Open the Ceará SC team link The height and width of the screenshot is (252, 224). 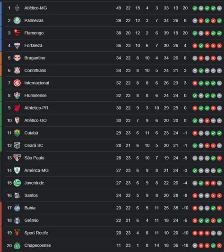34,146
